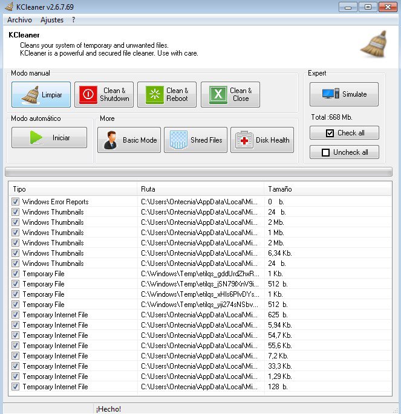
Task: Click the shredder icon for Shred Files
Action: 178,140
